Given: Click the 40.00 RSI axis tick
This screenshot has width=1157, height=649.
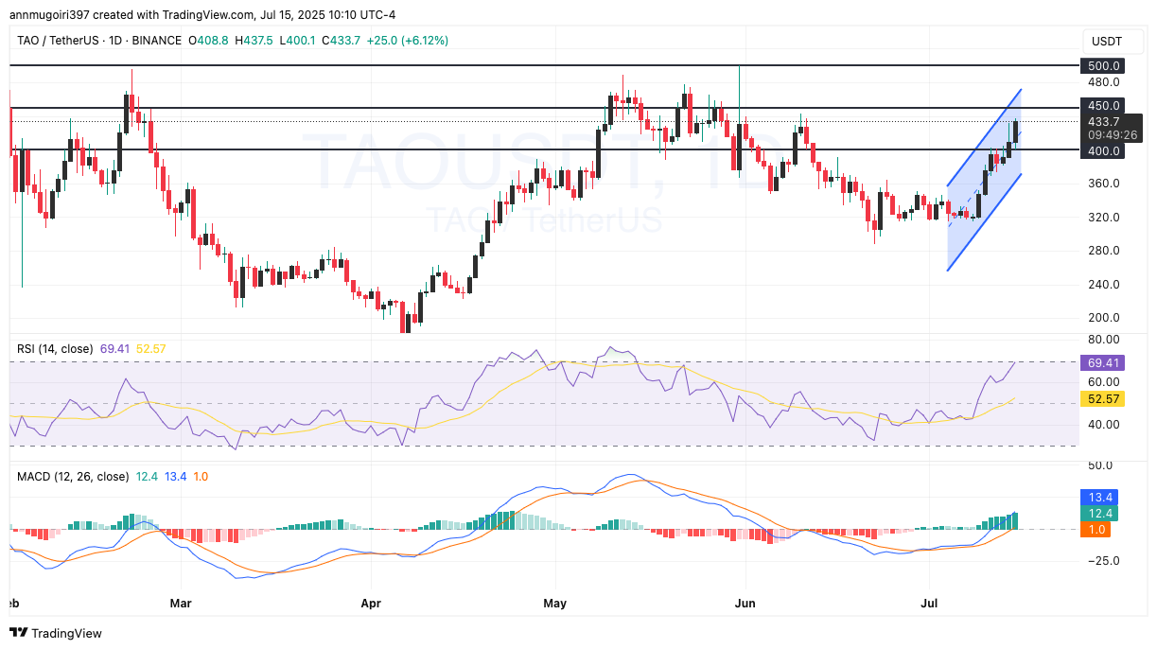Looking at the screenshot, I should [1104, 424].
